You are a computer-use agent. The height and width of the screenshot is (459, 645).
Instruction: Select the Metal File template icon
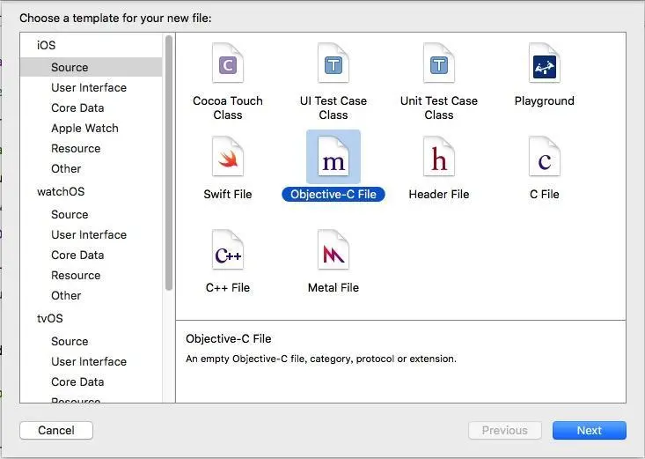click(x=333, y=252)
